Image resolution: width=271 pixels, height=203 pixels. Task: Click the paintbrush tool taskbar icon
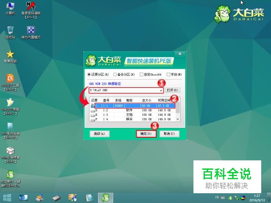point(40,198)
